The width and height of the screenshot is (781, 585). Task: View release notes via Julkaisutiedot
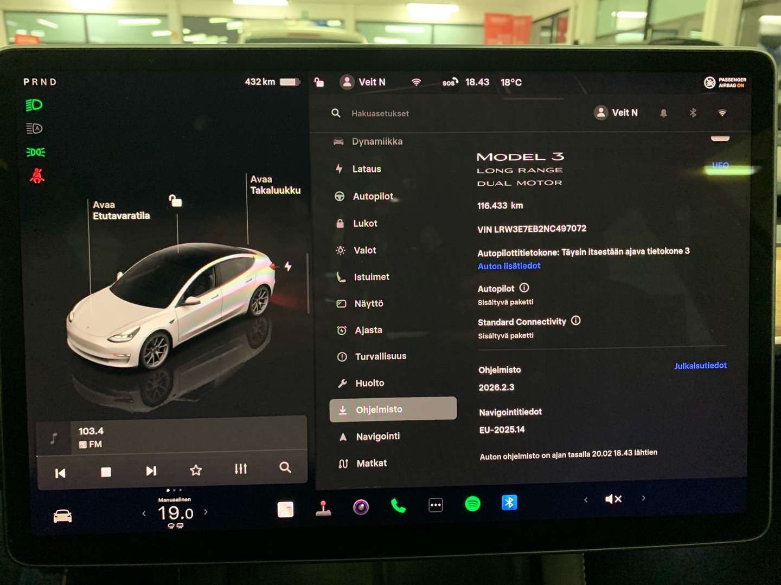[x=700, y=366]
